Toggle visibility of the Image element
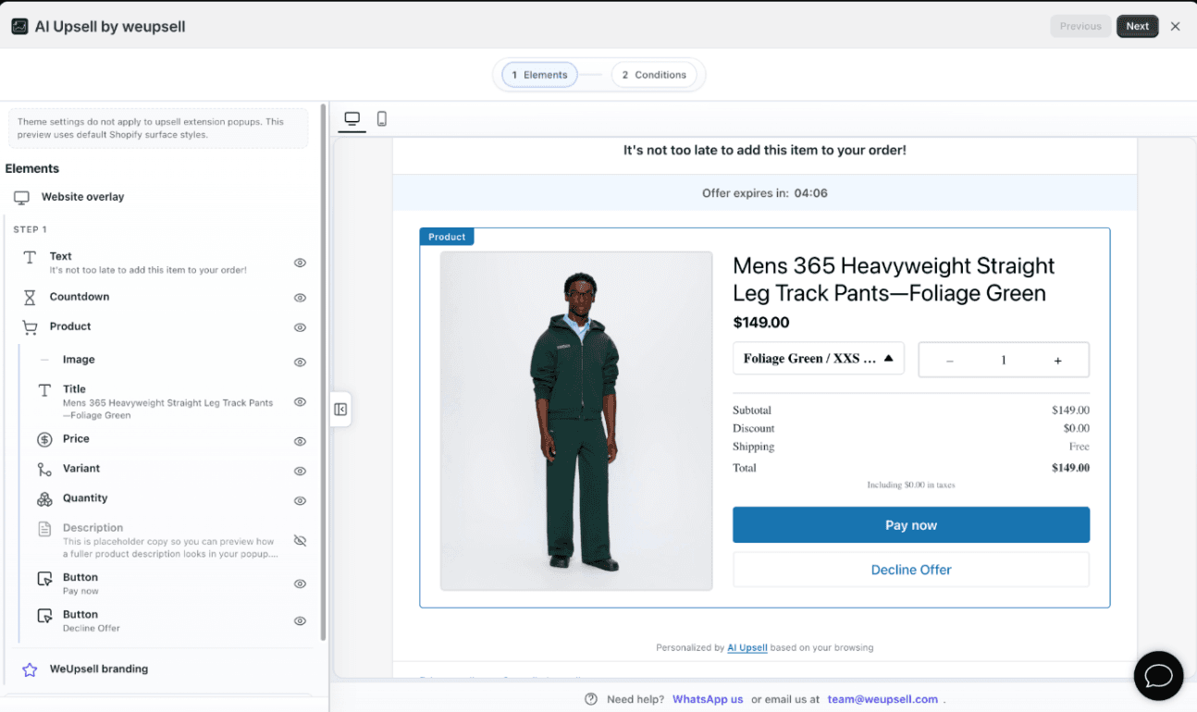The height and width of the screenshot is (712, 1197). click(300, 362)
